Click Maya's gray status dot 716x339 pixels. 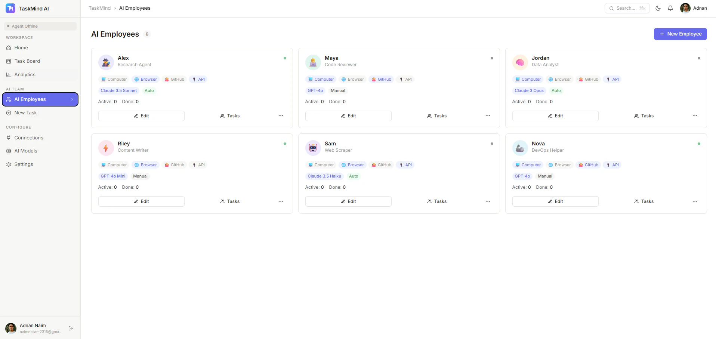[492, 58]
